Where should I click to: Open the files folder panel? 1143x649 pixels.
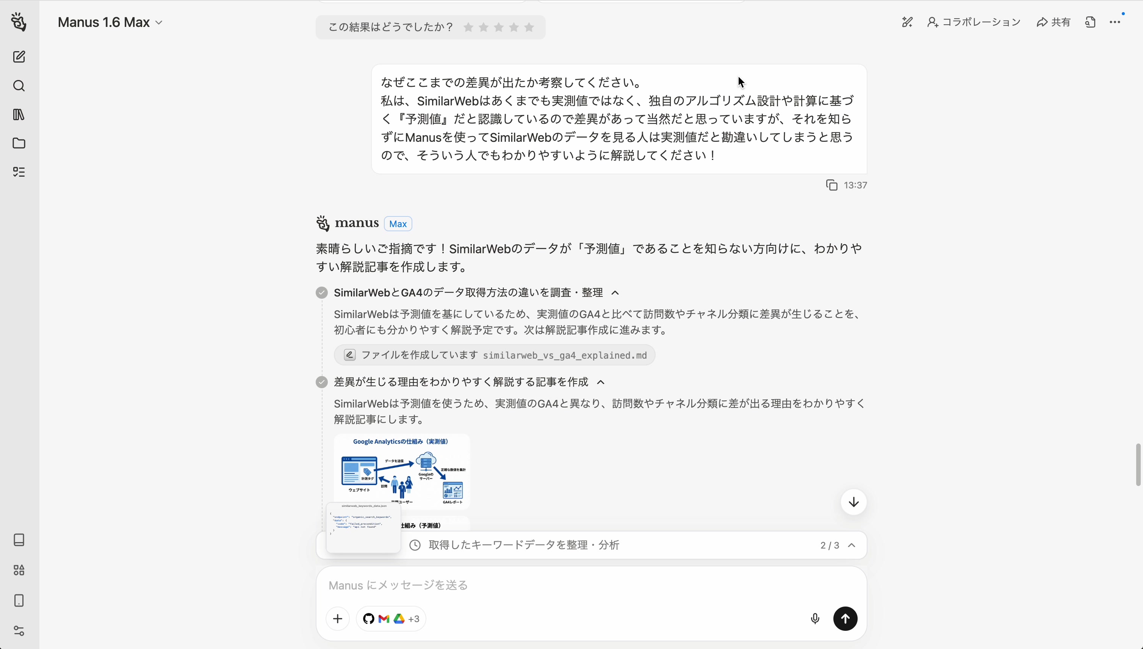(19, 143)
